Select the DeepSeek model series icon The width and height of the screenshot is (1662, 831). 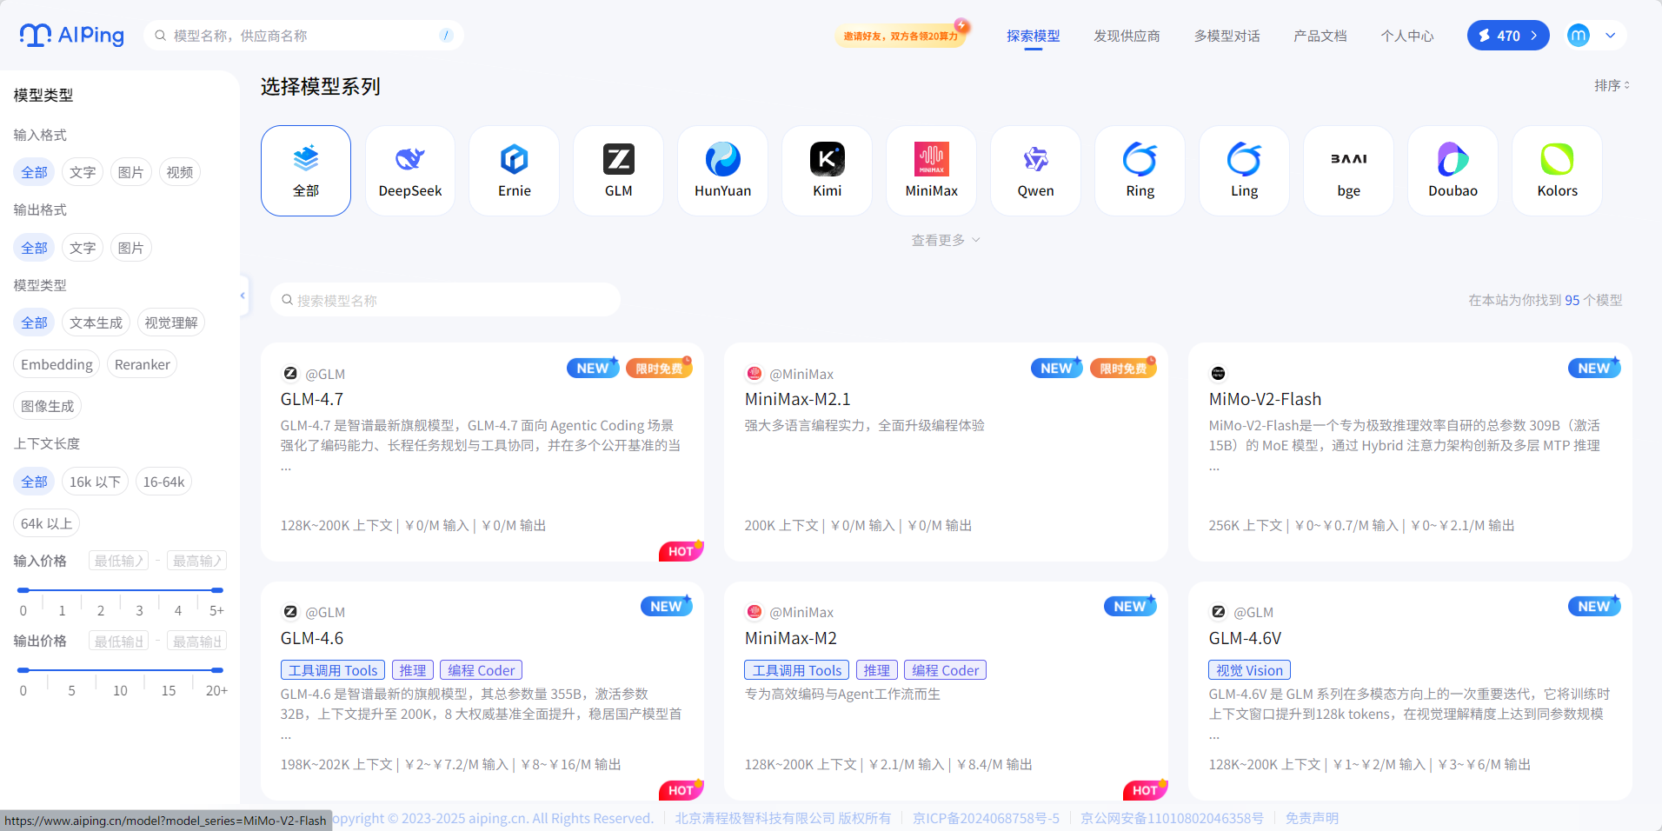pos(409,170)
